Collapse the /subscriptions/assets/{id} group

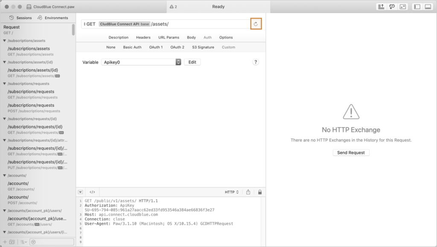click(x=4, y=62)
